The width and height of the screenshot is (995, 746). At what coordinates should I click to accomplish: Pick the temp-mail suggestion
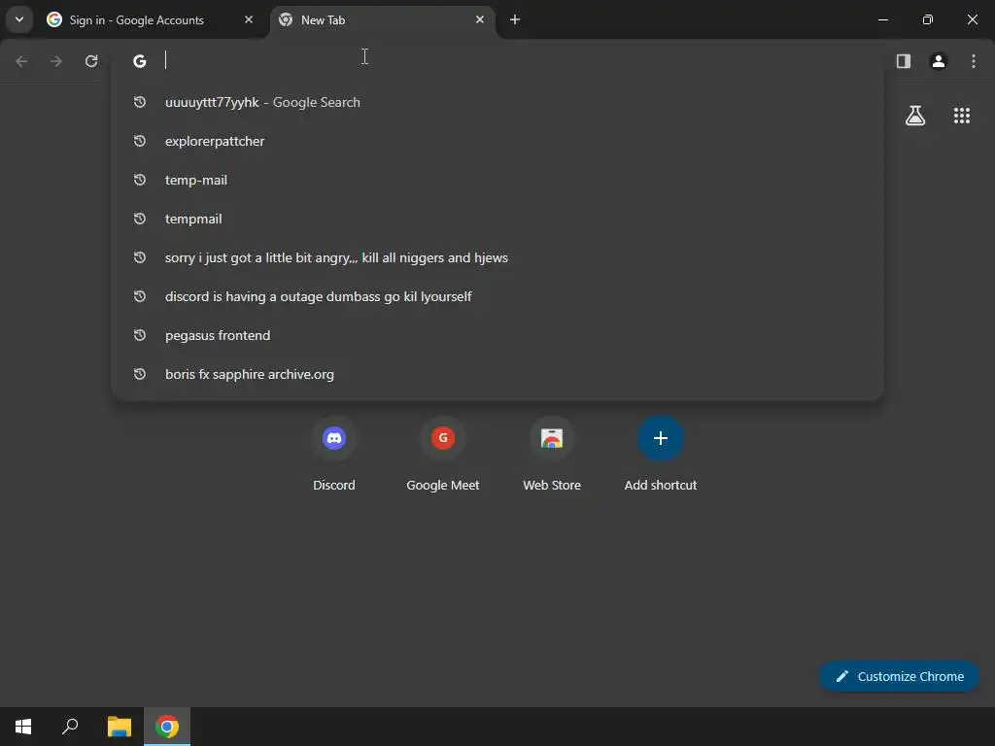coord(497,180)
